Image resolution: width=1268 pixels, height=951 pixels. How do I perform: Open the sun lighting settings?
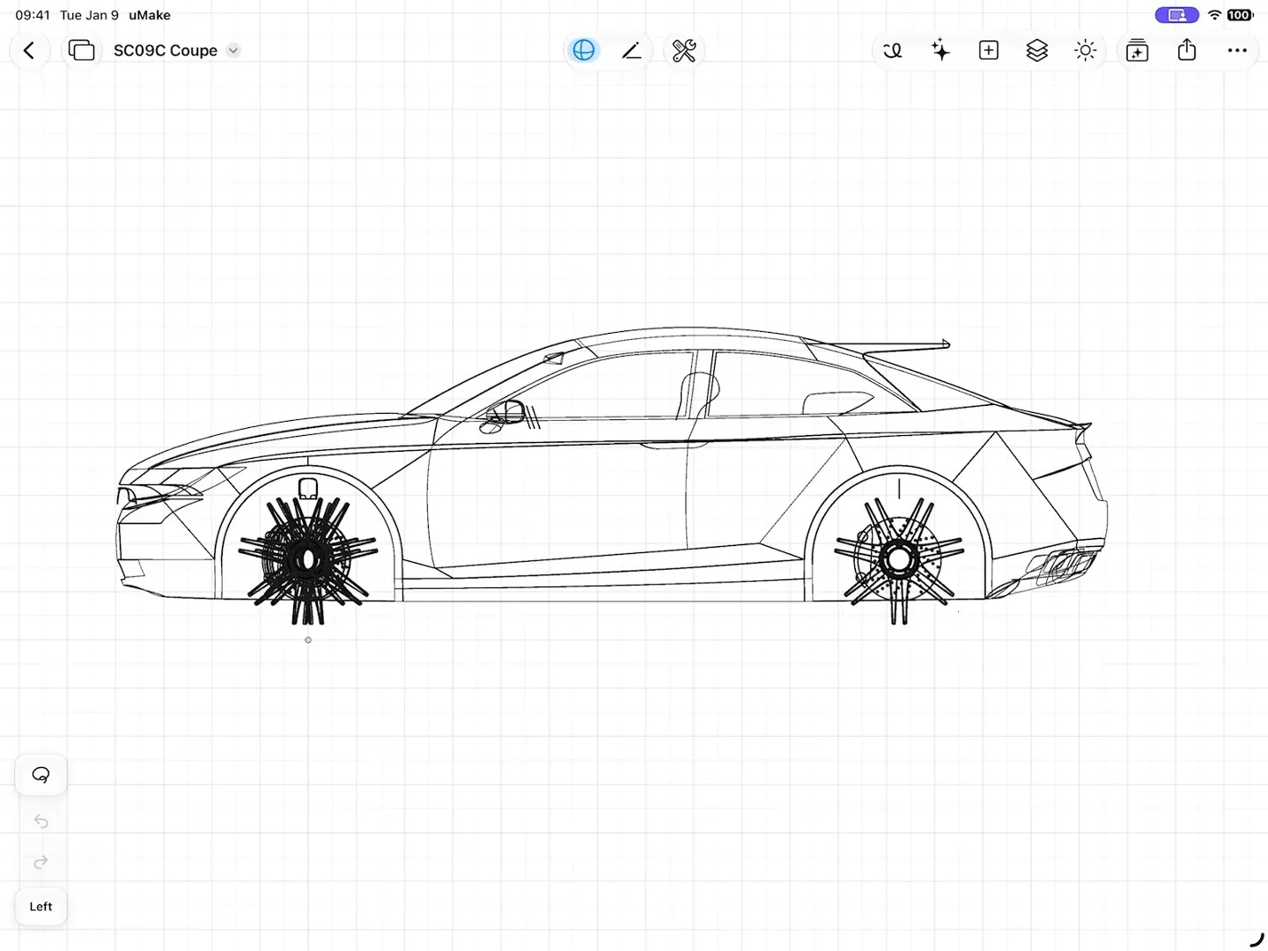pyautogui.click(x=1086, y=50)
